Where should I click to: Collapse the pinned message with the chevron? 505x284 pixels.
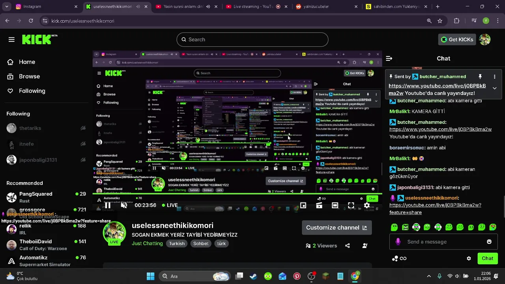click(x=494, y=88)
